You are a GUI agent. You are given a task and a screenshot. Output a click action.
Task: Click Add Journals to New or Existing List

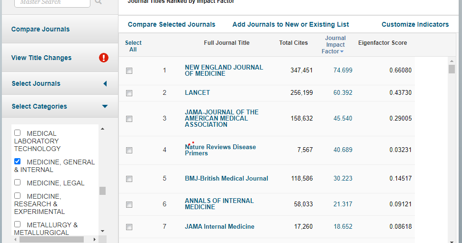click(x=290, y=24)
